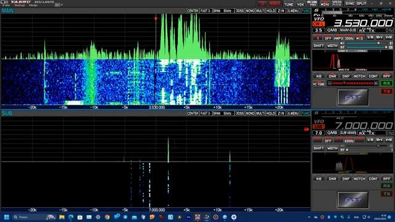Toggle MAIN noise blanker NB
This screenshot has height=222, width=395.
pyautogui.click(x=318, y=76)
